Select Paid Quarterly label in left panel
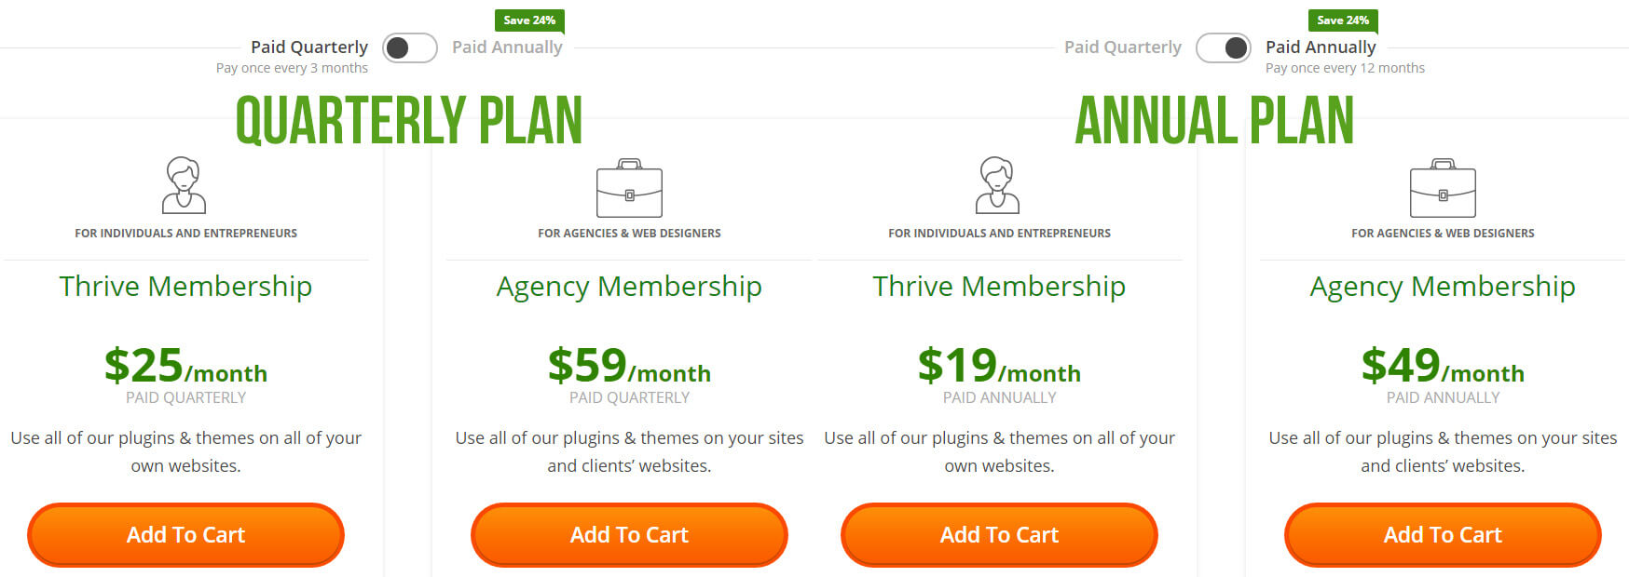Viewport: 1629px width, 577px height. point(309,47)
